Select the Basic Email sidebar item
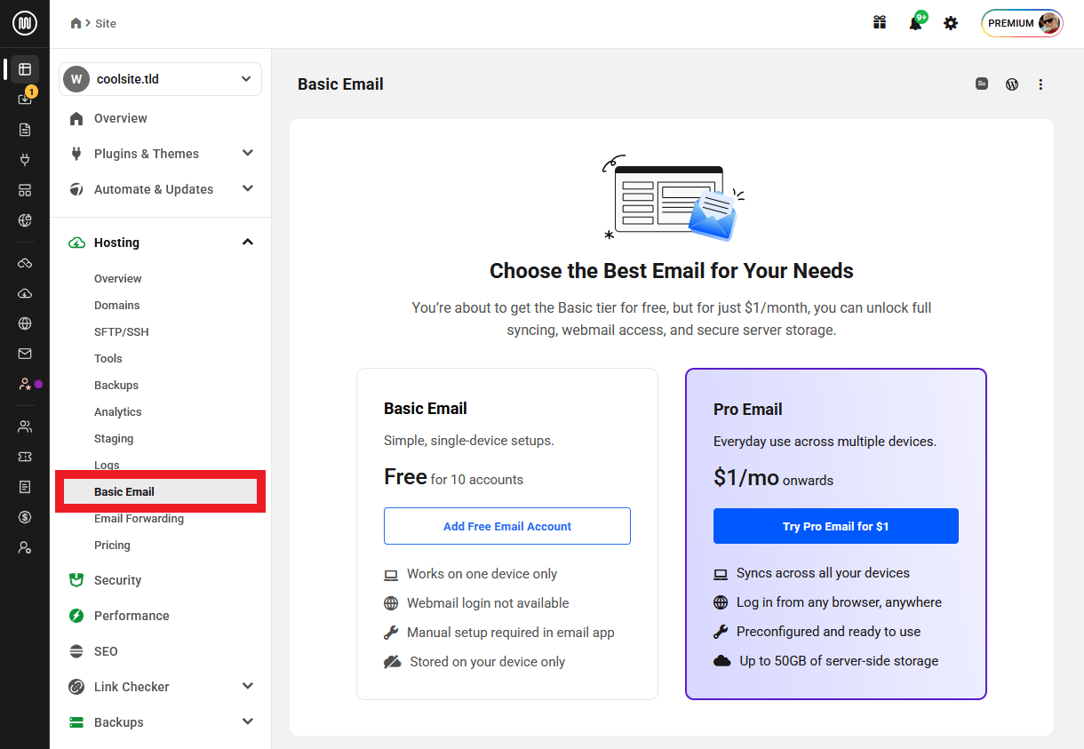The height and width of the screenshot is (749, 1084). (160, 491)
